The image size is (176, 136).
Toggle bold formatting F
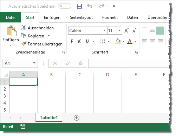coord(72,41)
